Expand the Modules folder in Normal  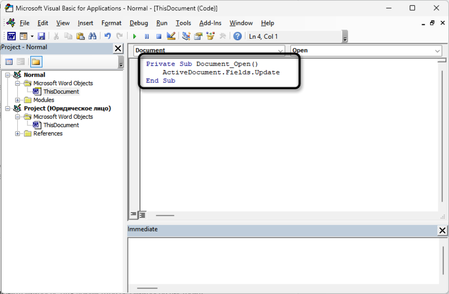18,100
